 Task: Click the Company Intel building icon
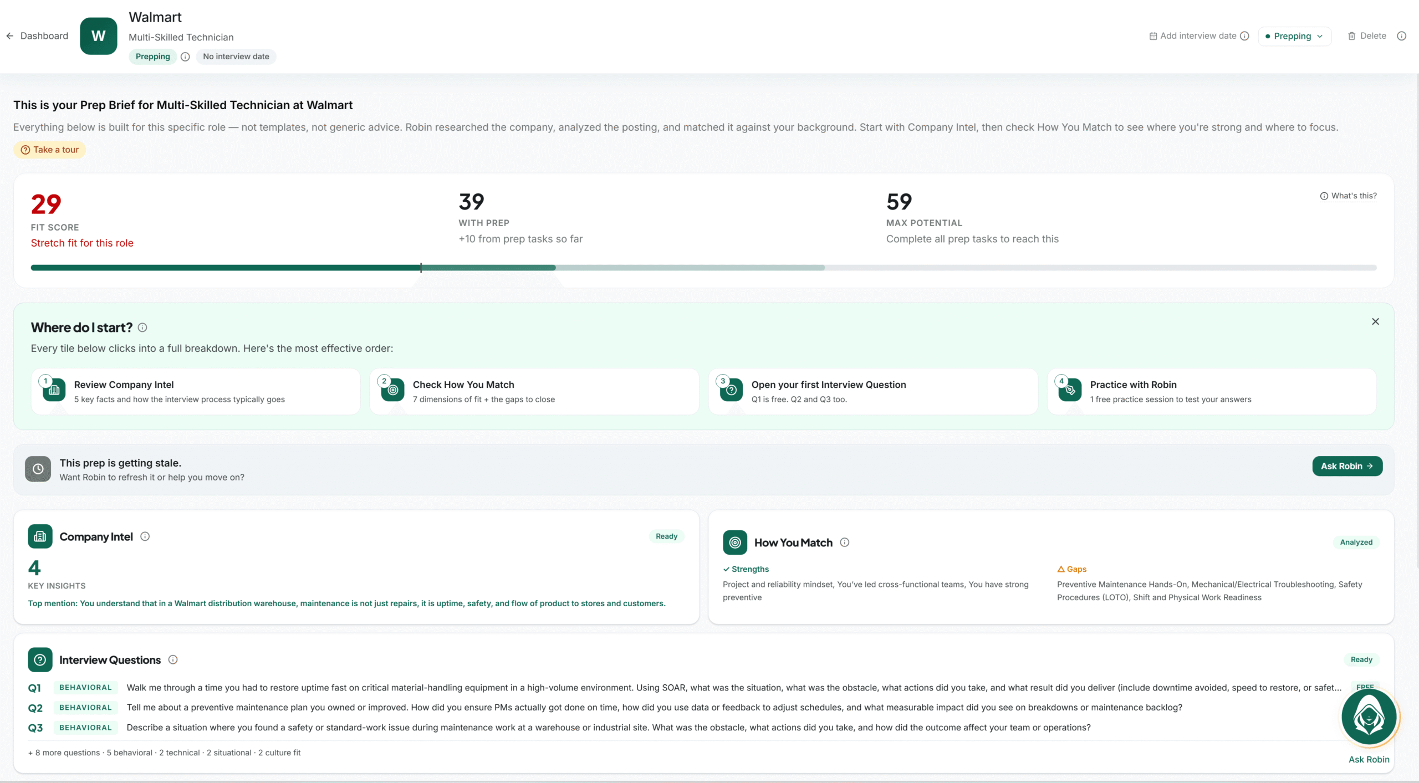pyautogui.click(x=40, y=536)
